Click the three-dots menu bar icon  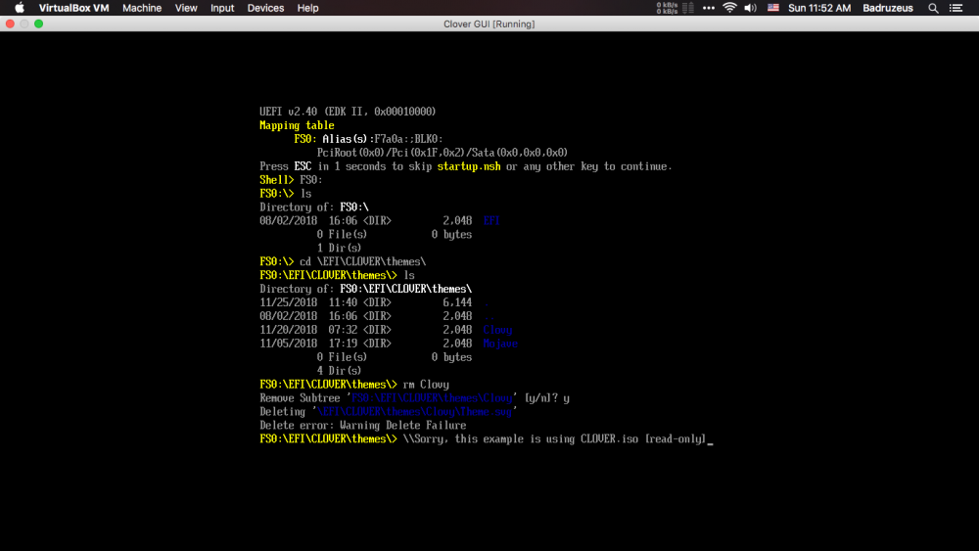(x=708, y=8)
